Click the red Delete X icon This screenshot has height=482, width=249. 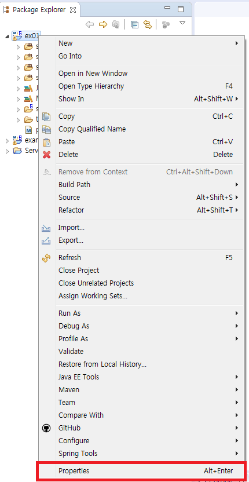pos(46,155)
